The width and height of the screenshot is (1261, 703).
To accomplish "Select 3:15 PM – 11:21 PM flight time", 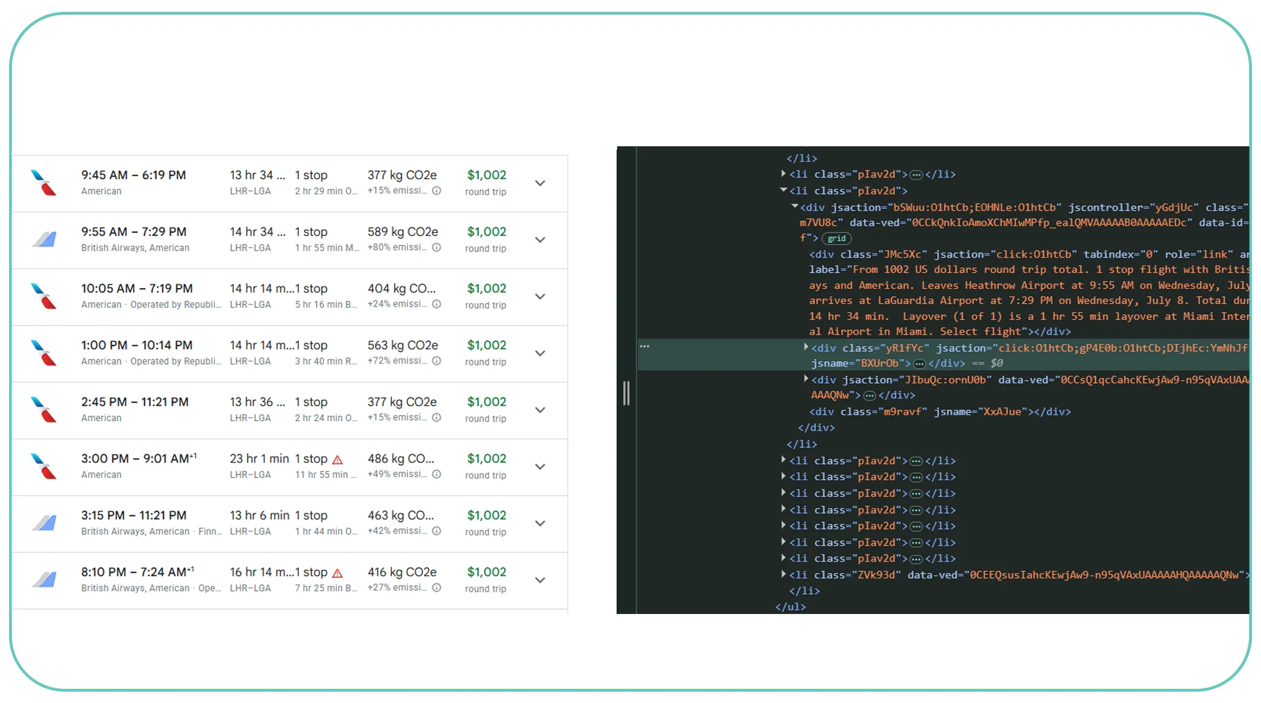I will [x=134, y=515].
